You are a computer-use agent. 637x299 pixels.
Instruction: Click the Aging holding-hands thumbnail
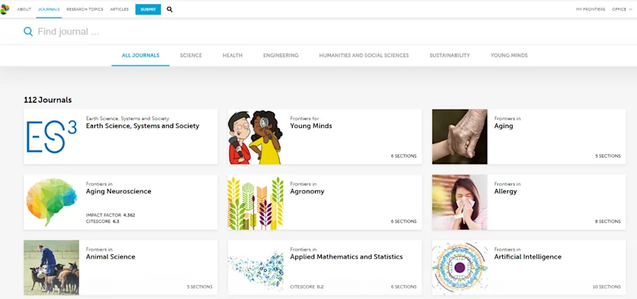click(x=460, y=136)
